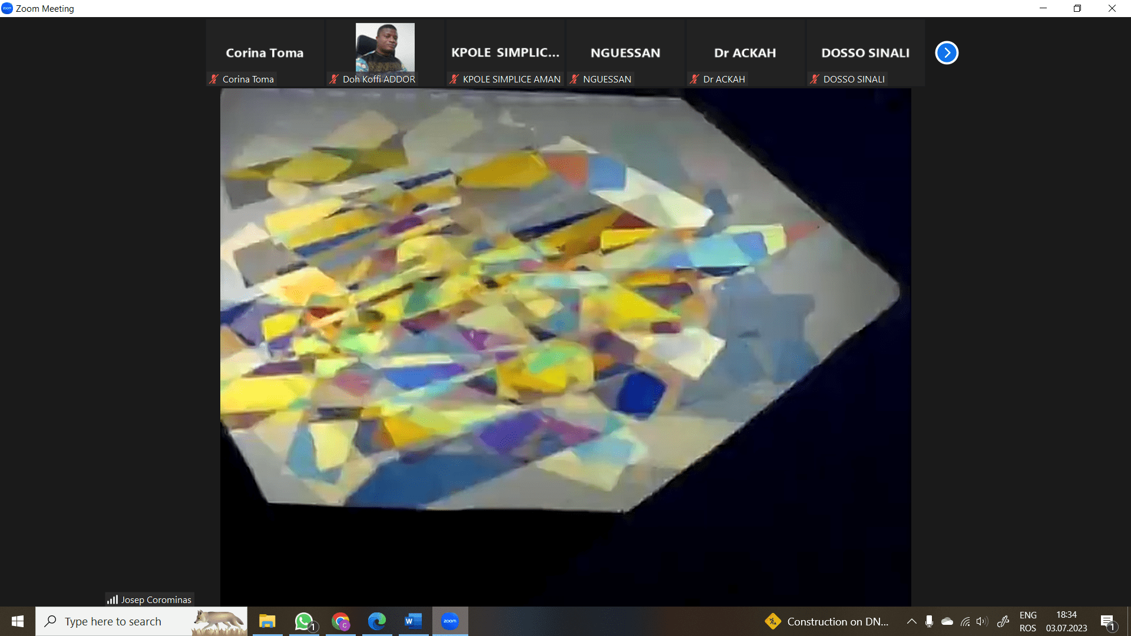Image resolution: width=1131 pixels, height=636 pixels.
Task: Click the Zoom Meeting title bar logo
Action: tap(7, 8)
